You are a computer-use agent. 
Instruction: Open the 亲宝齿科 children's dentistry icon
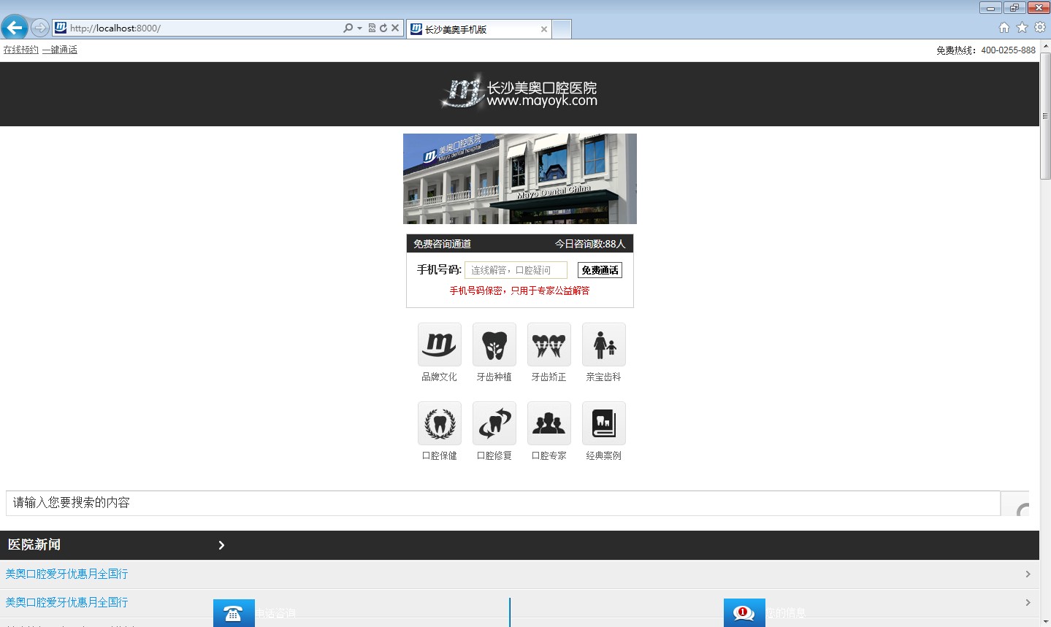tap(604, 345)
